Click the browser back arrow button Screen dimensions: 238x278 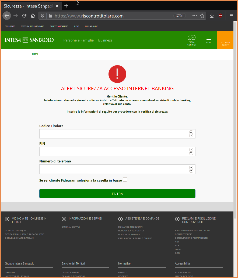click(x=7, y=16)
